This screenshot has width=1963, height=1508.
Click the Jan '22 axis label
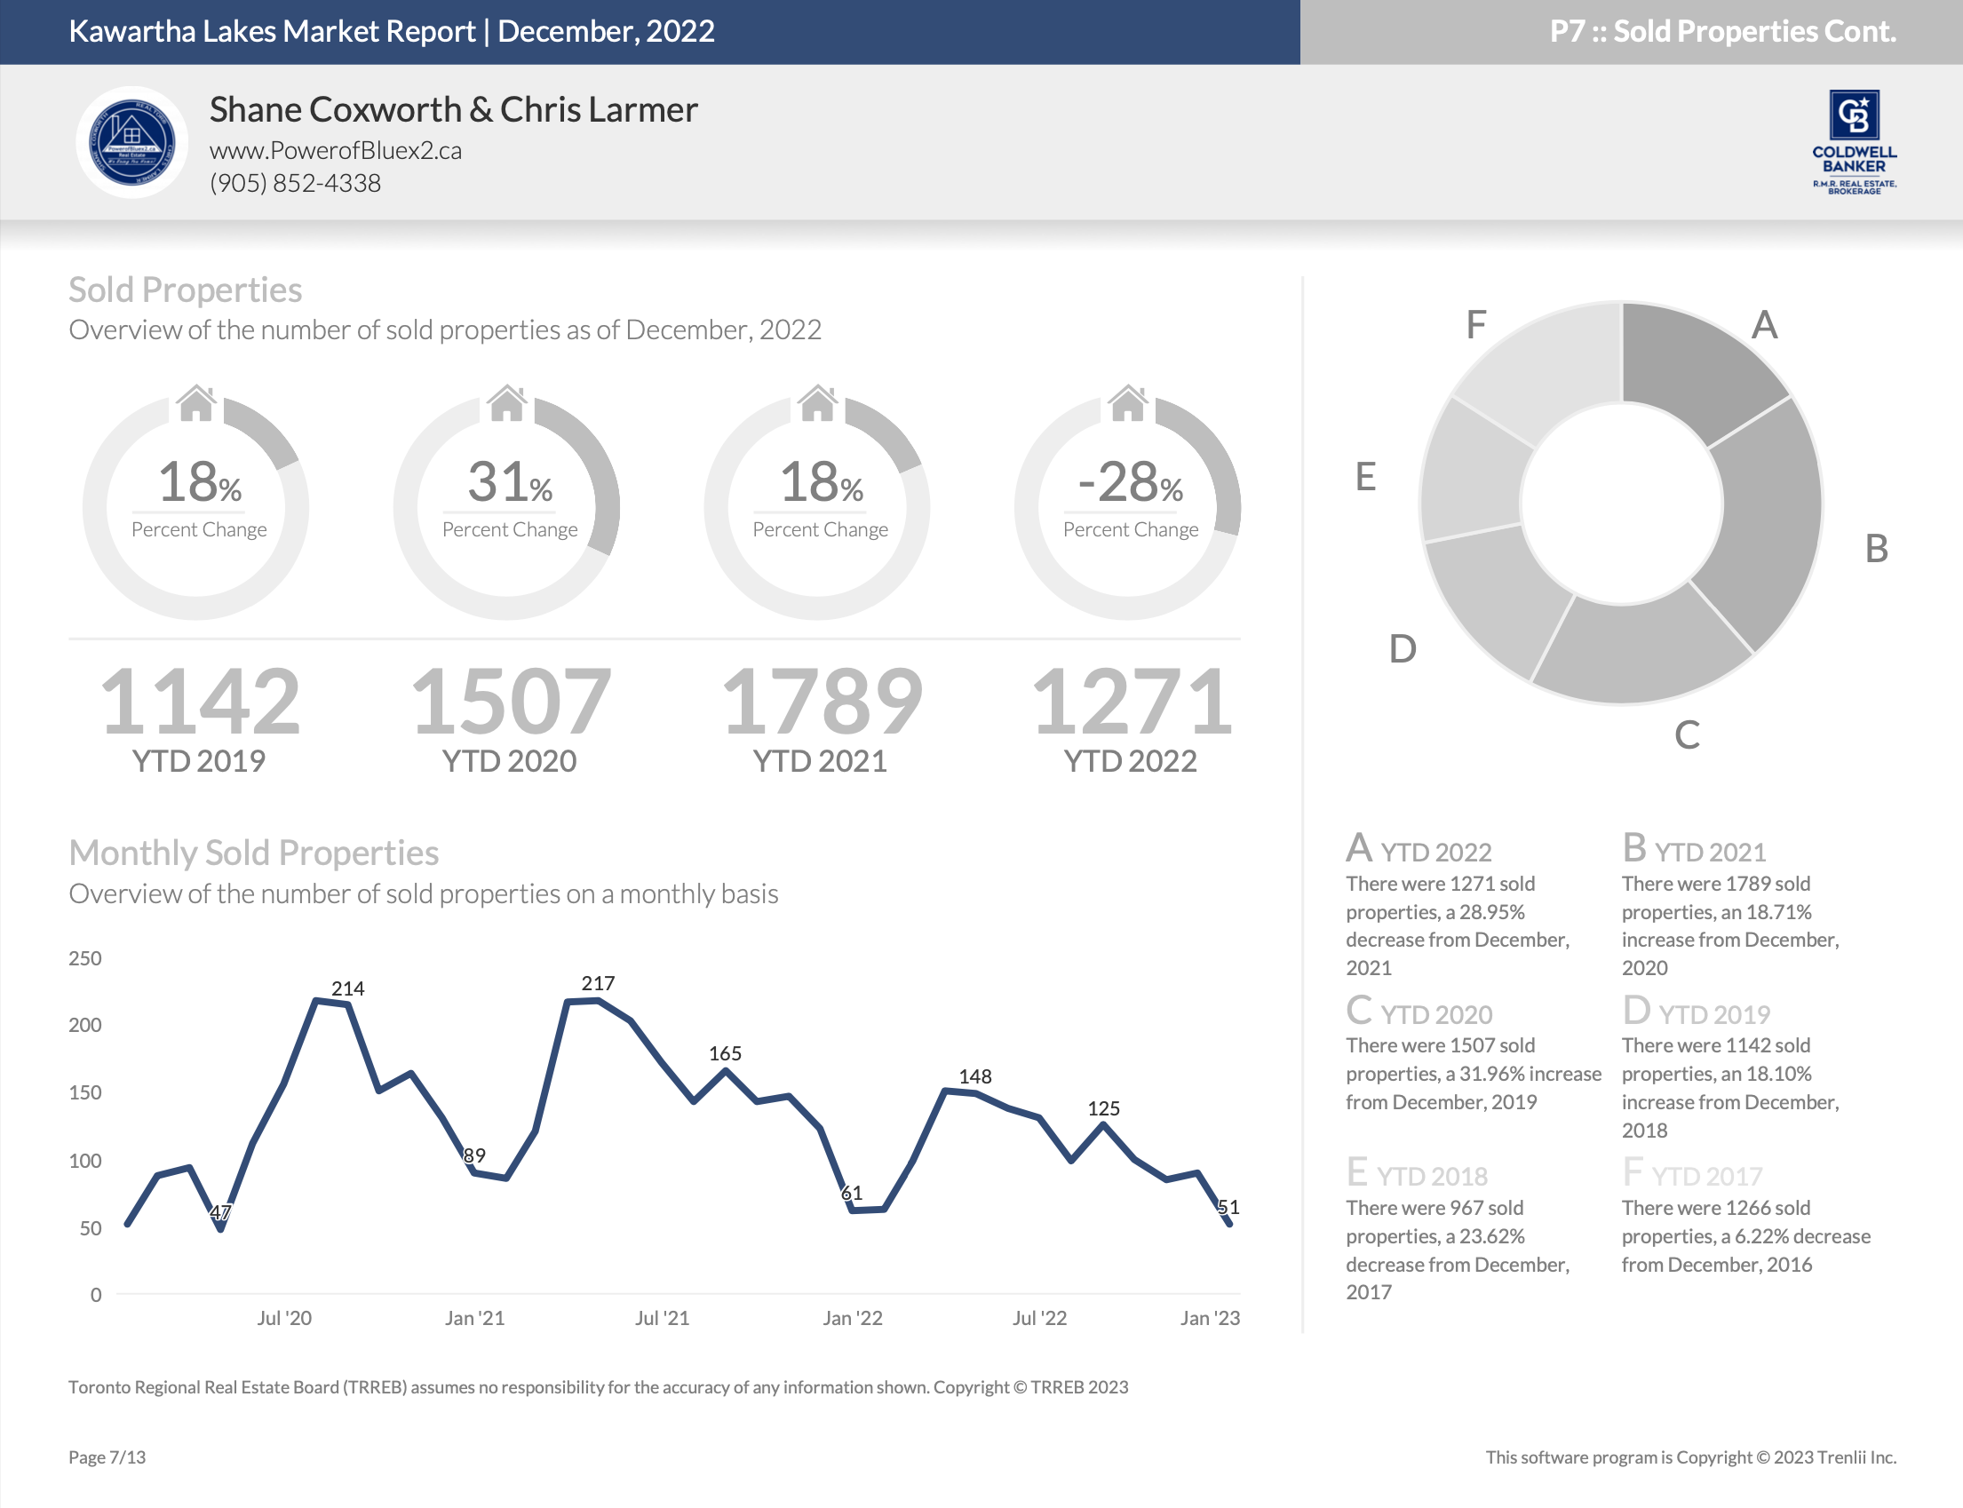853,1318
